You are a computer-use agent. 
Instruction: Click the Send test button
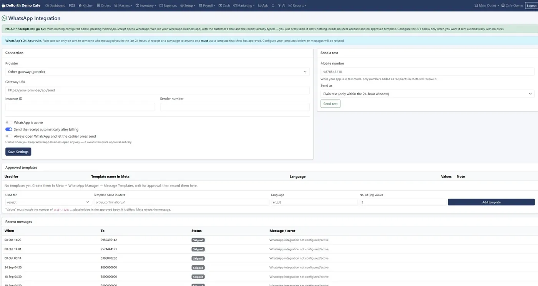(330, 104)
